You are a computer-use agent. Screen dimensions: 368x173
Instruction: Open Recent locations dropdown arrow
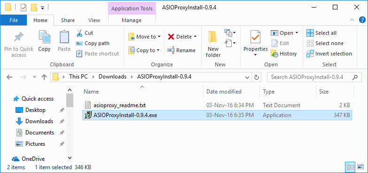(34, 77)
